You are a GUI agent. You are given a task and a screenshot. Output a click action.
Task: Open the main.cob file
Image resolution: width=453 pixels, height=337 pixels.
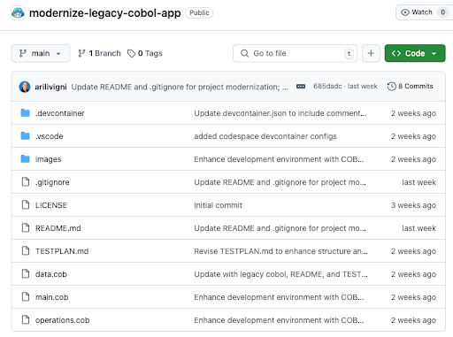click(52, 297)
